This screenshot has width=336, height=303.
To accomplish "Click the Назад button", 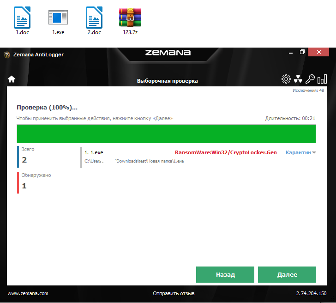I will (x=225, y=274).
